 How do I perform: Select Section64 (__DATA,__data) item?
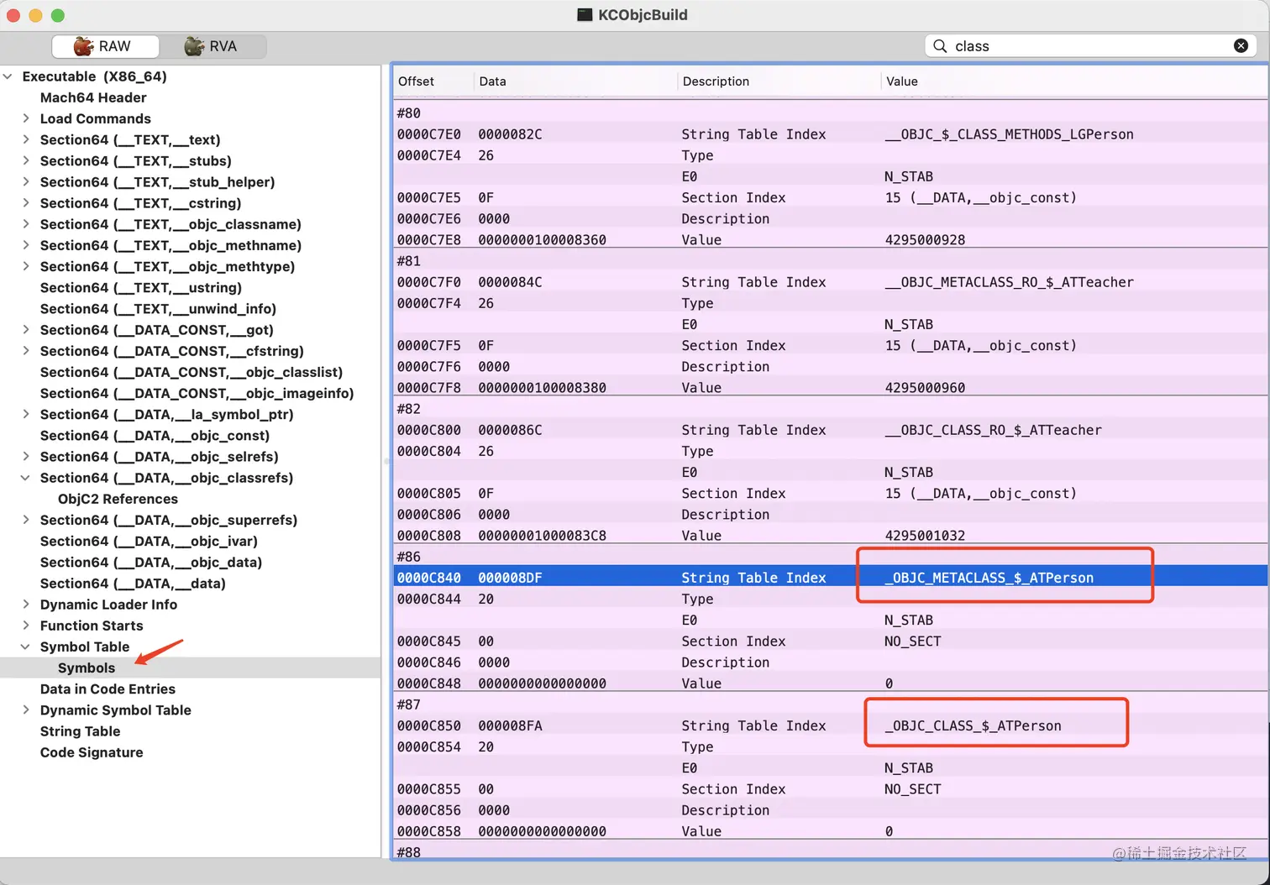[x=133, y=583]
